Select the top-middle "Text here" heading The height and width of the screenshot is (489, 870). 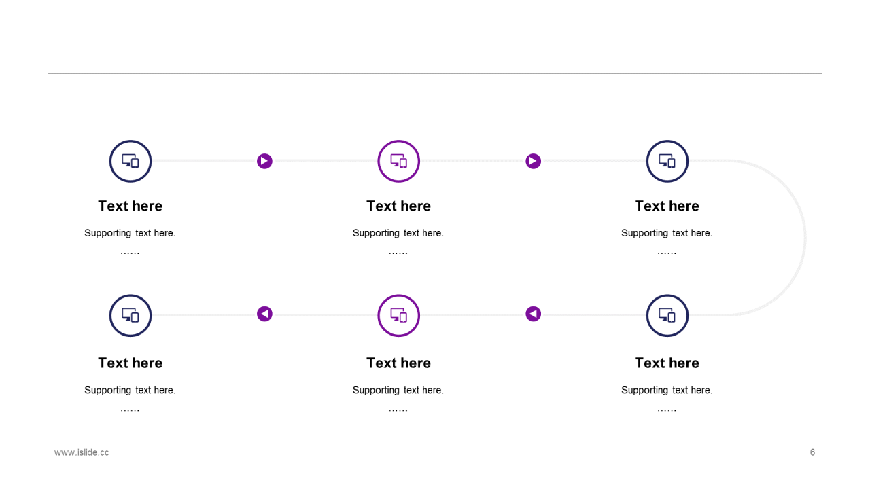pos(399,206)
